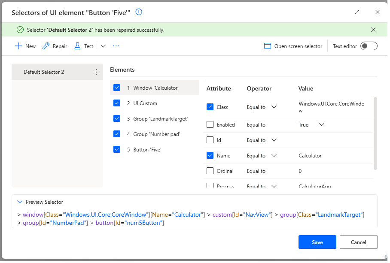Click the Repair wrench icon
Image resolution: width=390 pixels, height=263 pixels.
[46, 46]
